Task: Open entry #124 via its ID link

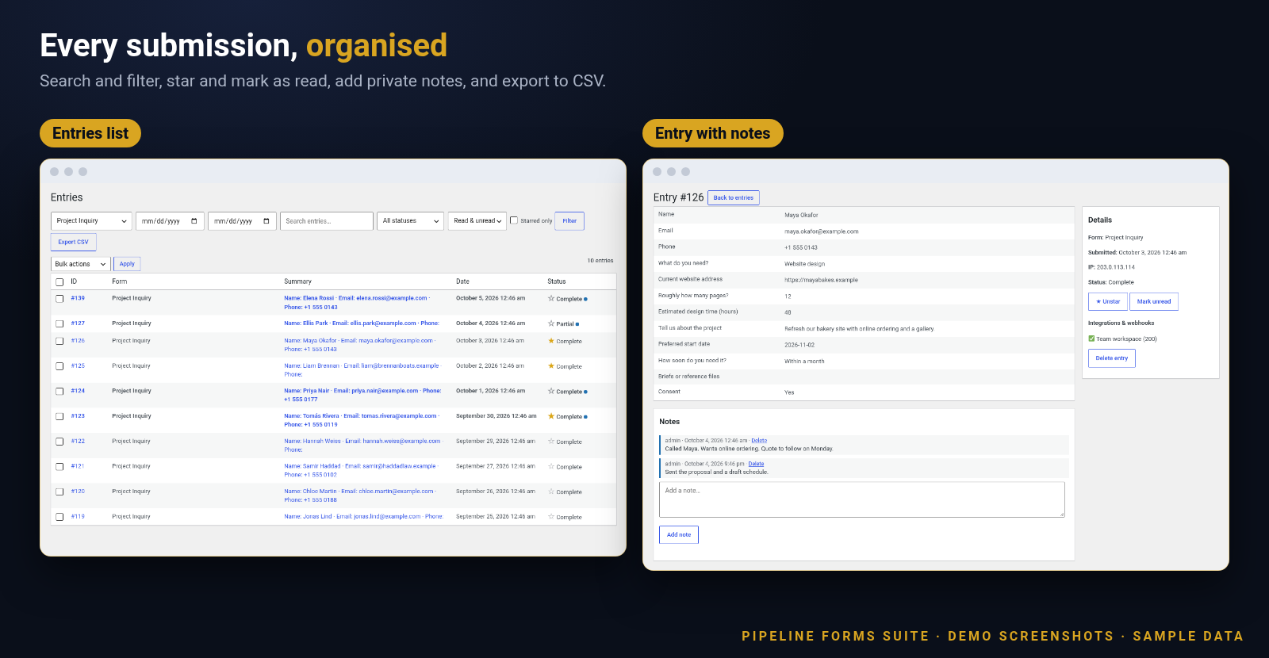Action: pos(78,391)
